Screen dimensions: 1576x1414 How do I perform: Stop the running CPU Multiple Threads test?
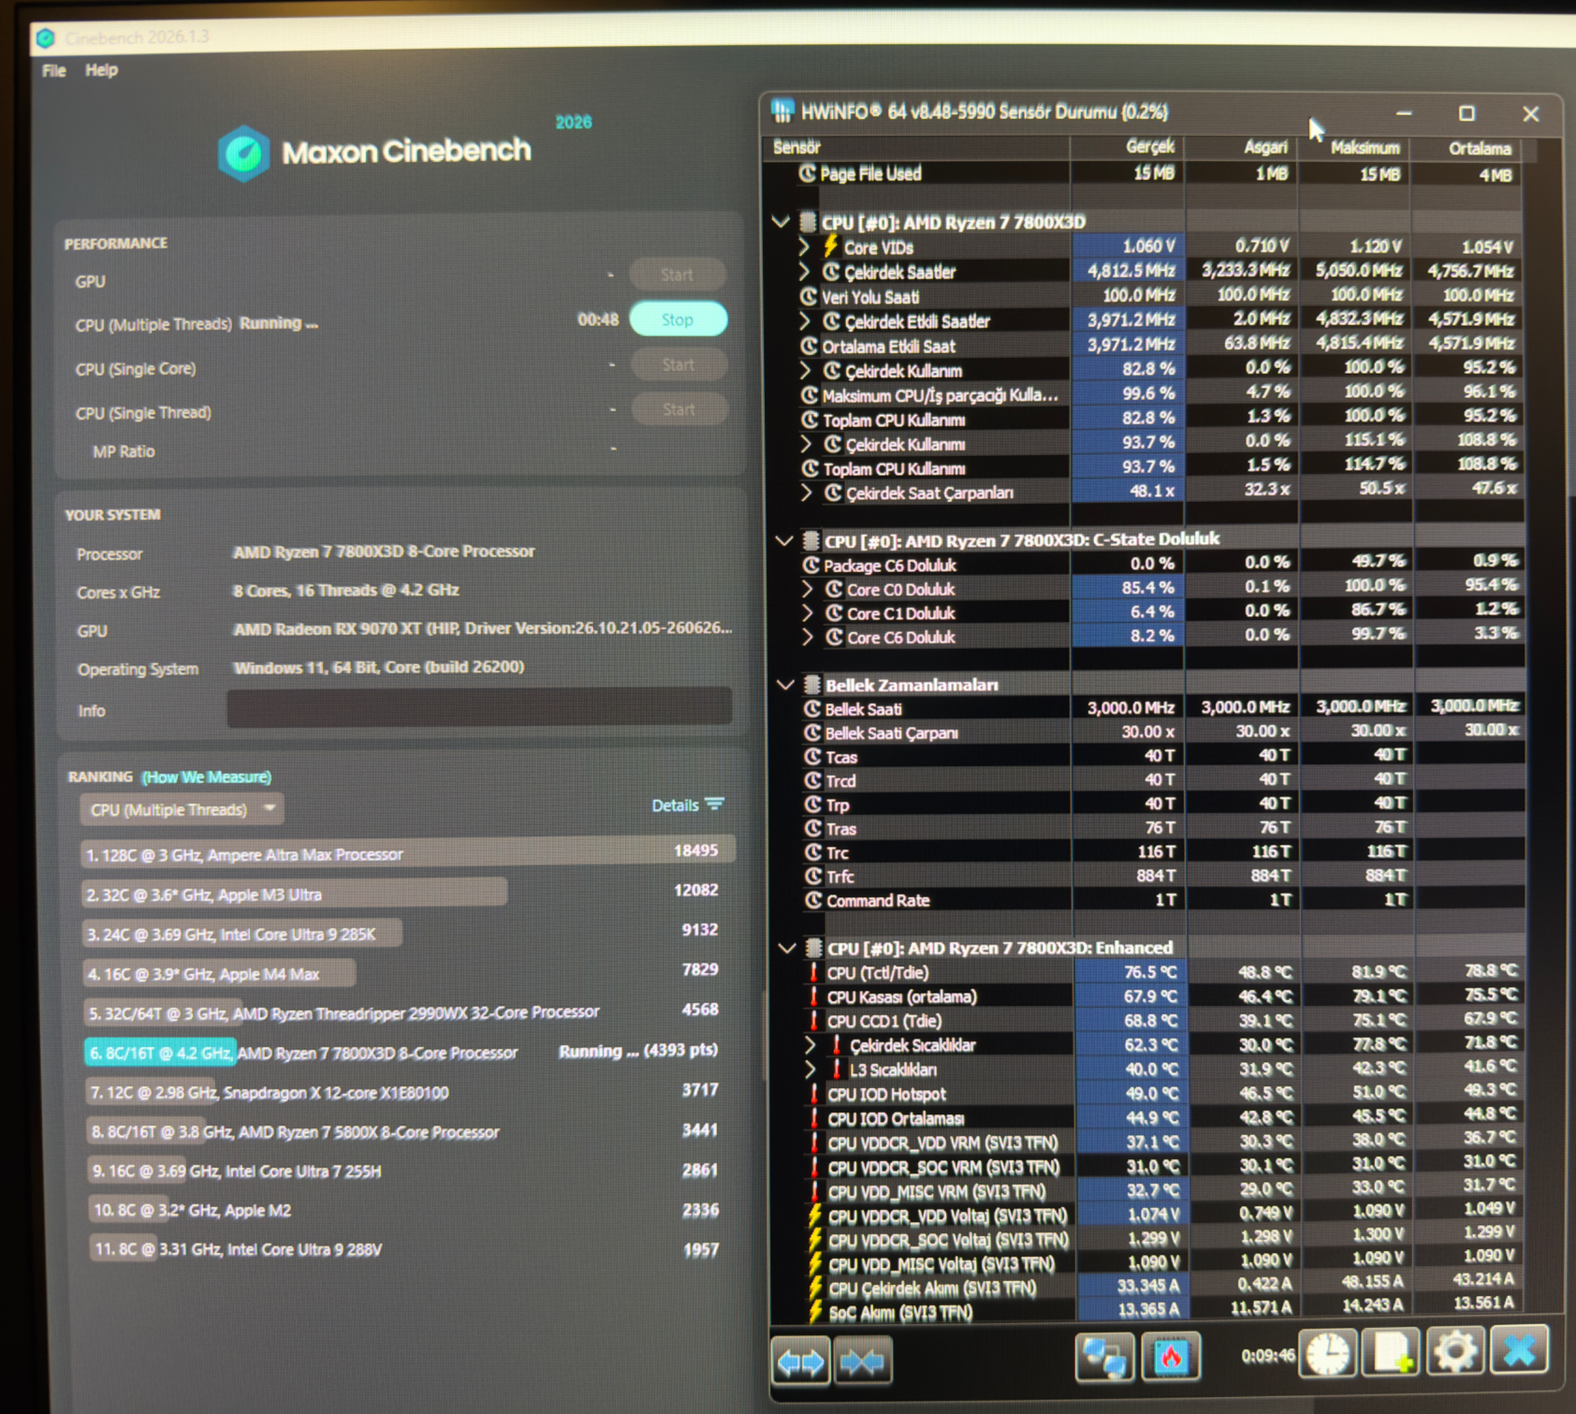click(678, 319)
